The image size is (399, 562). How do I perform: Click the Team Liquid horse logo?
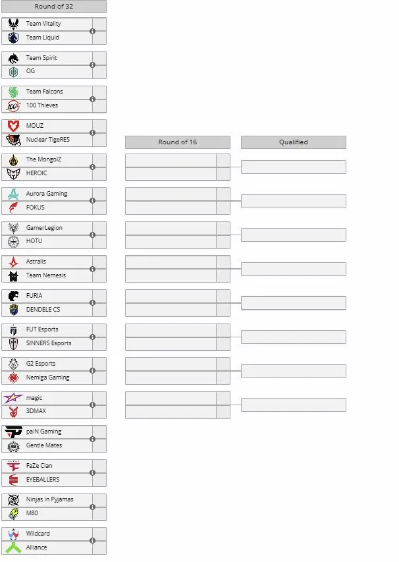(13, 38)
